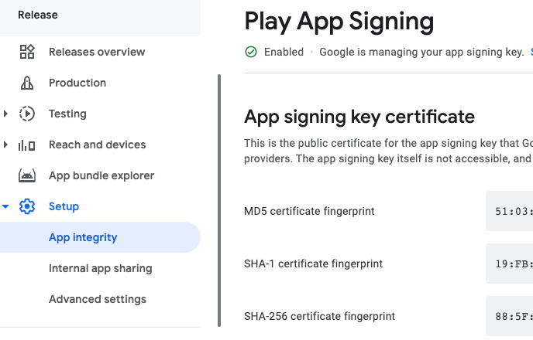Click the Reach and devices chart icon
The image size is (533, 340).
[x=27, y=144]
